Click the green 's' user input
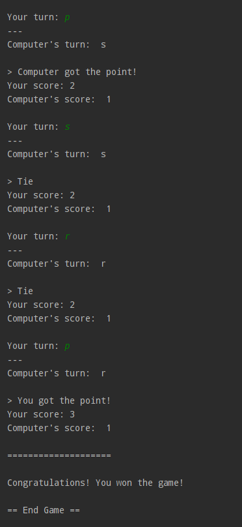242x527 pixels. pyautogui.click(x=68, y=127)
